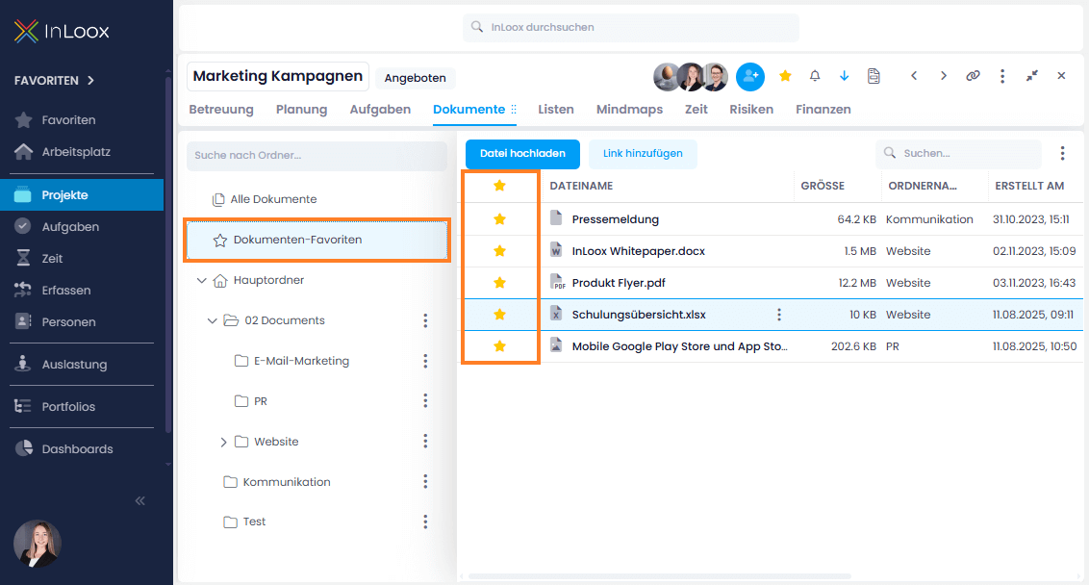
Task: Unfavorite Pressemeldung by its star
Action: tap(499, 218)
